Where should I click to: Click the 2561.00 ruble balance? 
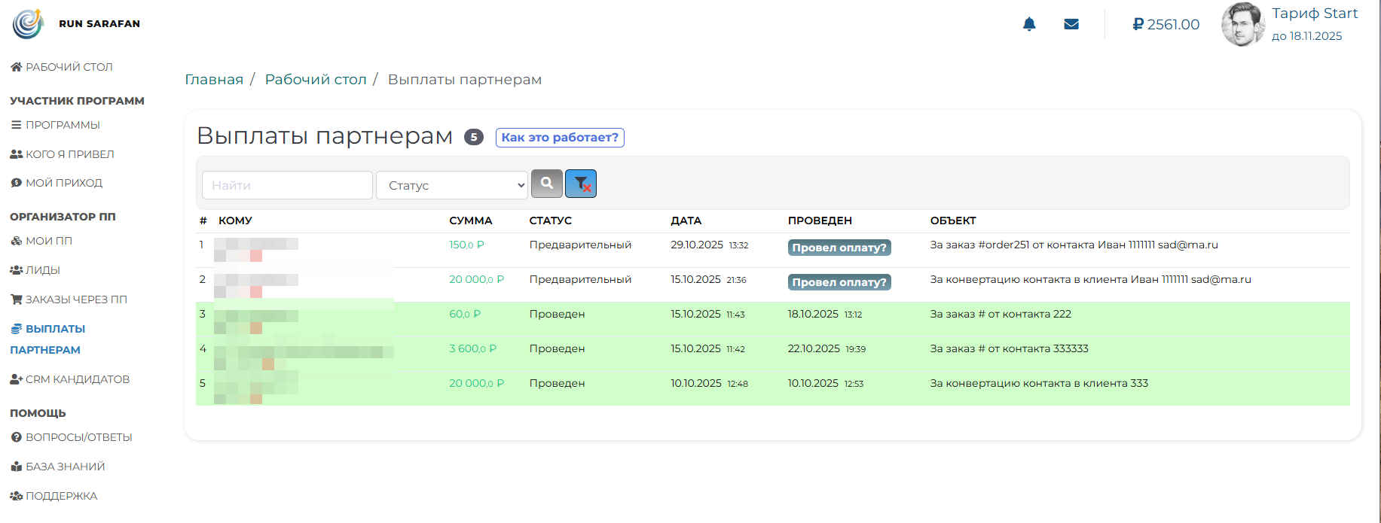(1166, 24)
